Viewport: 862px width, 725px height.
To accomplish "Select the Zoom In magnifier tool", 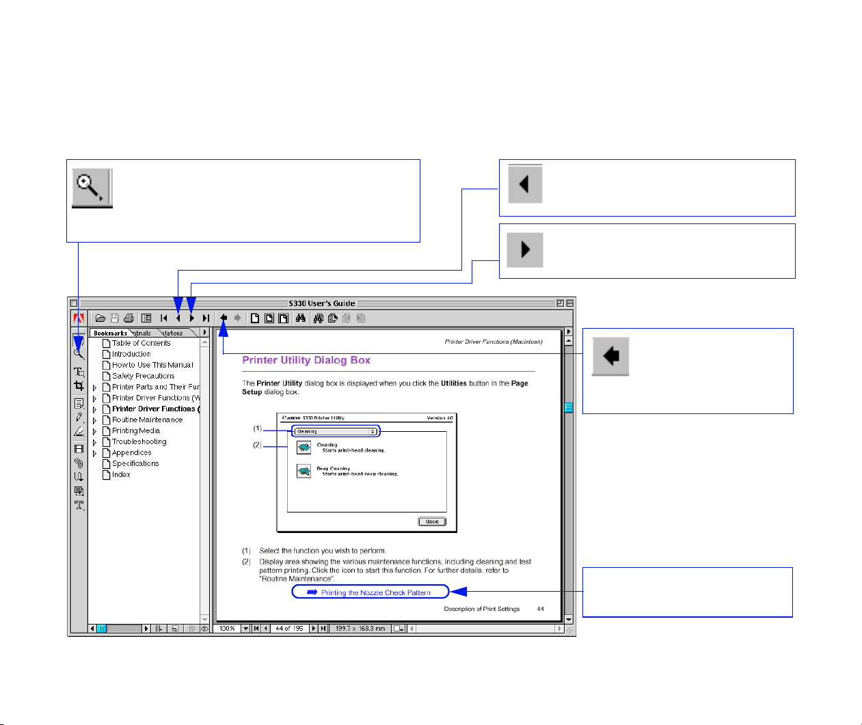I will click(79, 354).
